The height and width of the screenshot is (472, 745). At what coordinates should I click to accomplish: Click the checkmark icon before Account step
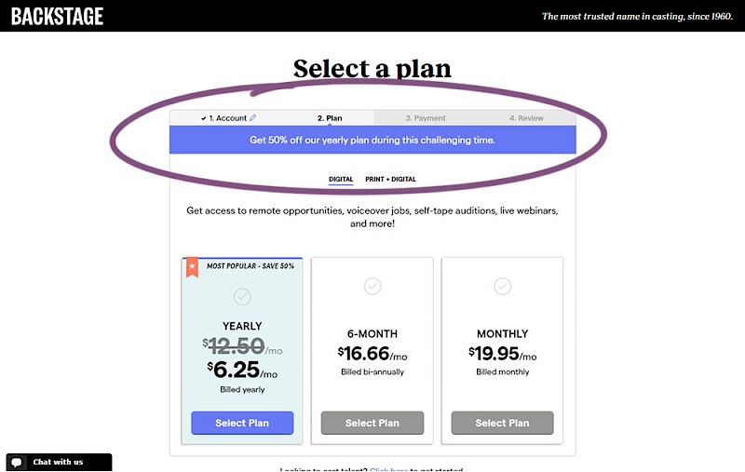203,118
